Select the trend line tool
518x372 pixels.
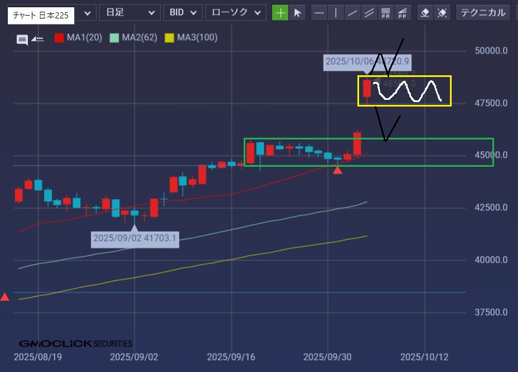[x=352, y=13]
